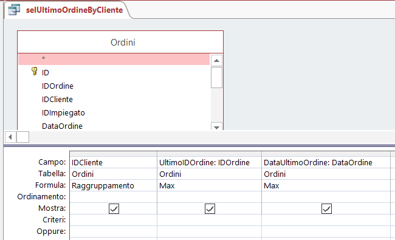395x240 pixels.
Task: Click Oppure cell for UltimoIDOrdine column
Action: (x=209, y=231)
